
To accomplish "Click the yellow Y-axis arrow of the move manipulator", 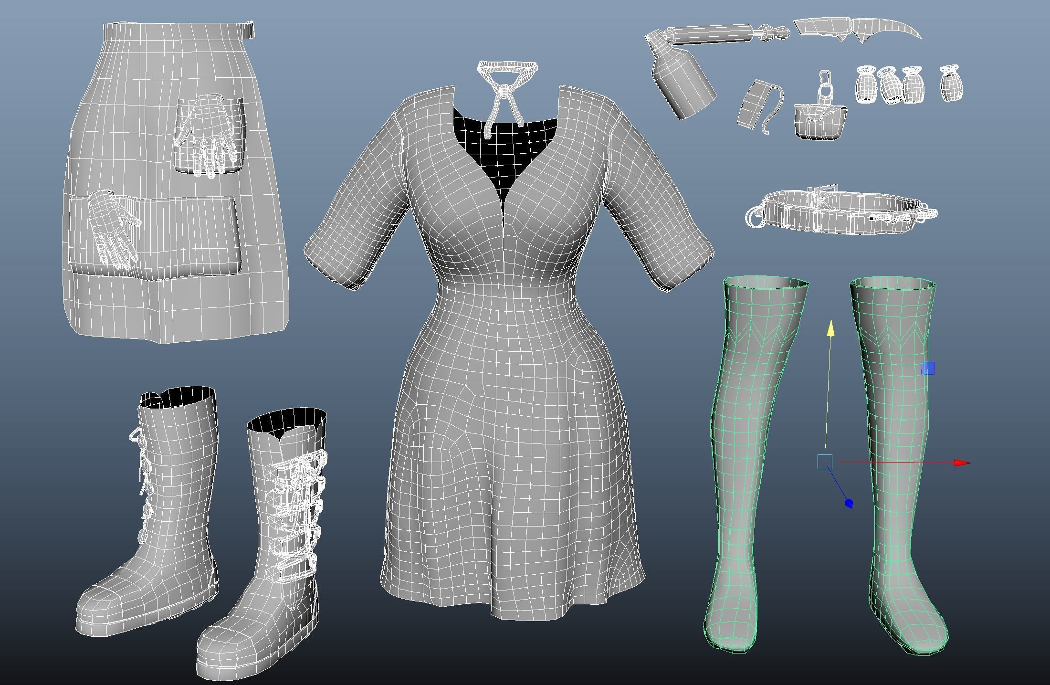I will click(x=831, y=328).
